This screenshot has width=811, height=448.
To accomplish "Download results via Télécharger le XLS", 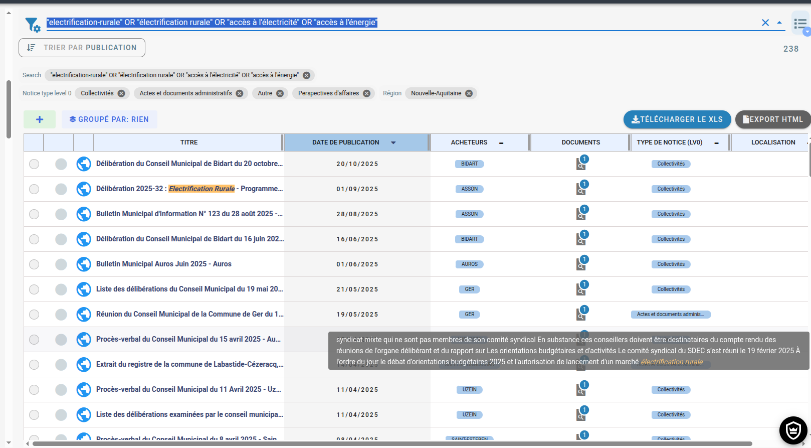I will click(x=677, y=119).
